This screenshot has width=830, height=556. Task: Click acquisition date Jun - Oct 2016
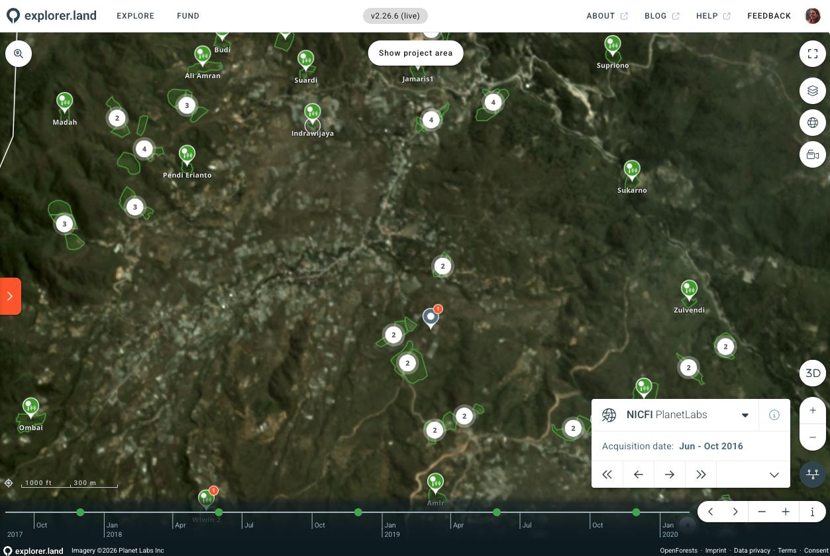(x=711, y=446)
